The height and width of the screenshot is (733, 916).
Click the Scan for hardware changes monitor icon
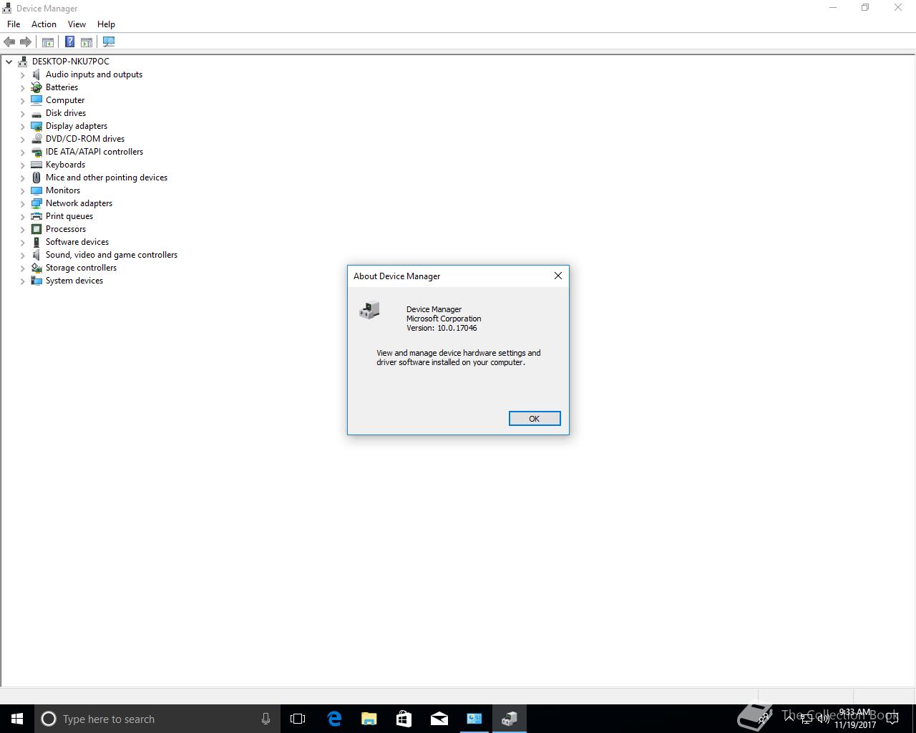(x=109, y=42)
